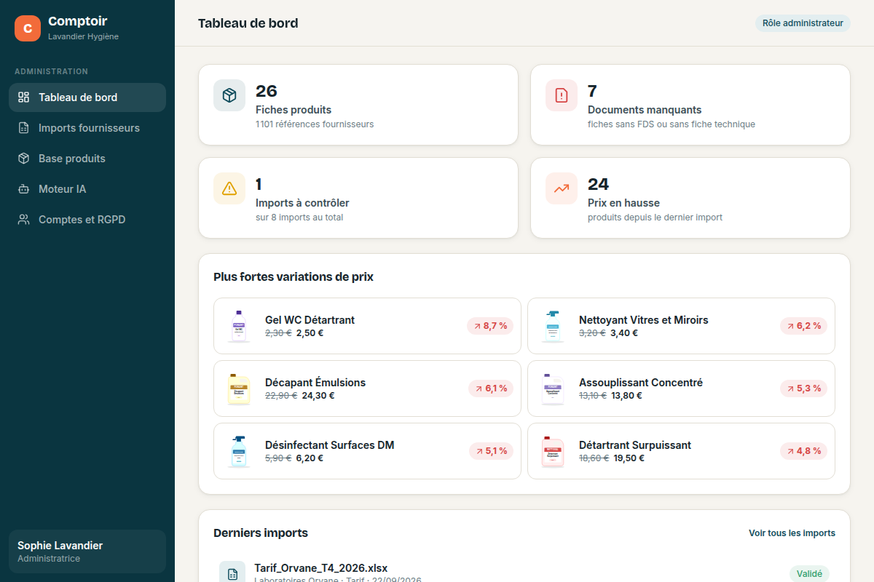Click the Moteur IA robot icon
The image size is (874, 582).
pos(24,189)
